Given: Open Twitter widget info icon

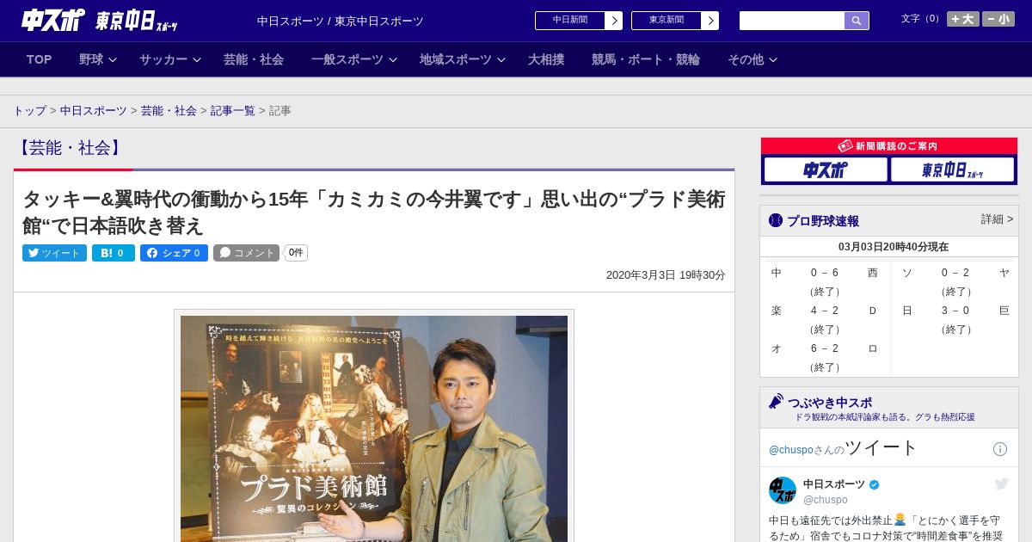Looking at the screenshot, I should (x=1000, y=449).
